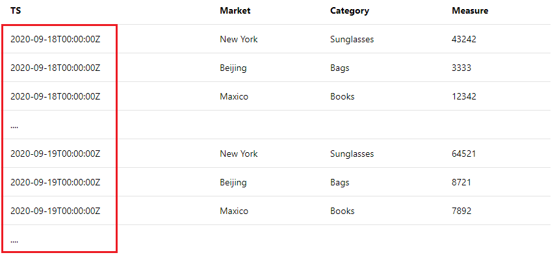
Task: Select the measure value 7892
Action: (x=461, y=211)
